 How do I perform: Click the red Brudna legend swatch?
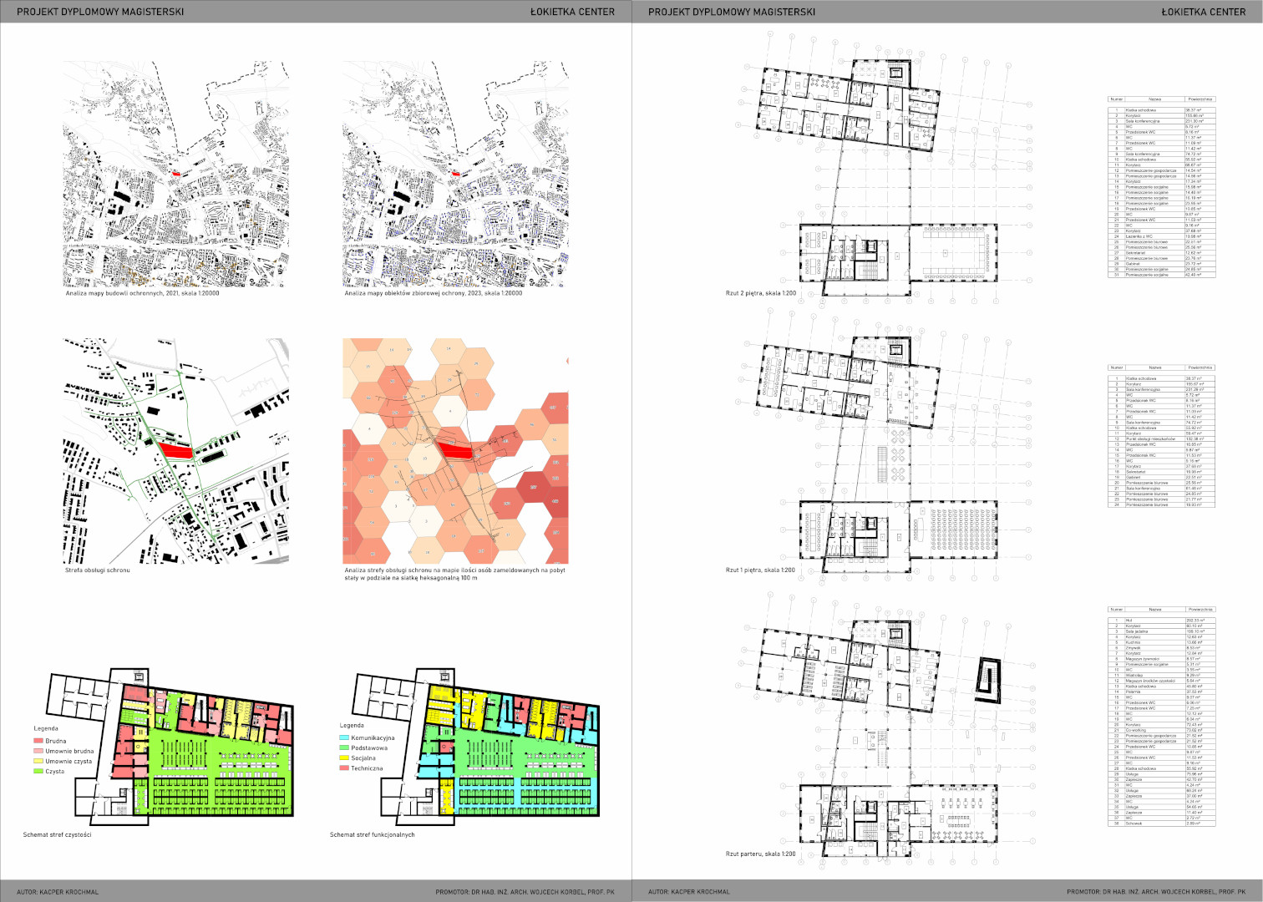coord(38,741)
